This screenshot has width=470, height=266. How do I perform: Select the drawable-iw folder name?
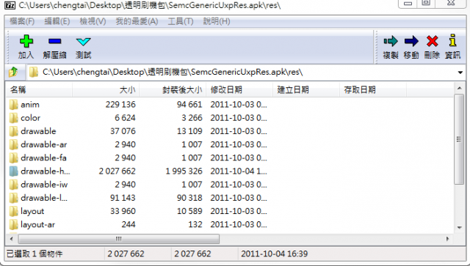point(44,185)
